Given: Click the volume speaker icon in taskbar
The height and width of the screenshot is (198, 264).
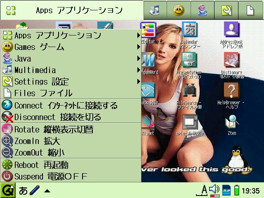Looking at the screenshot, I should coord(214,190).
